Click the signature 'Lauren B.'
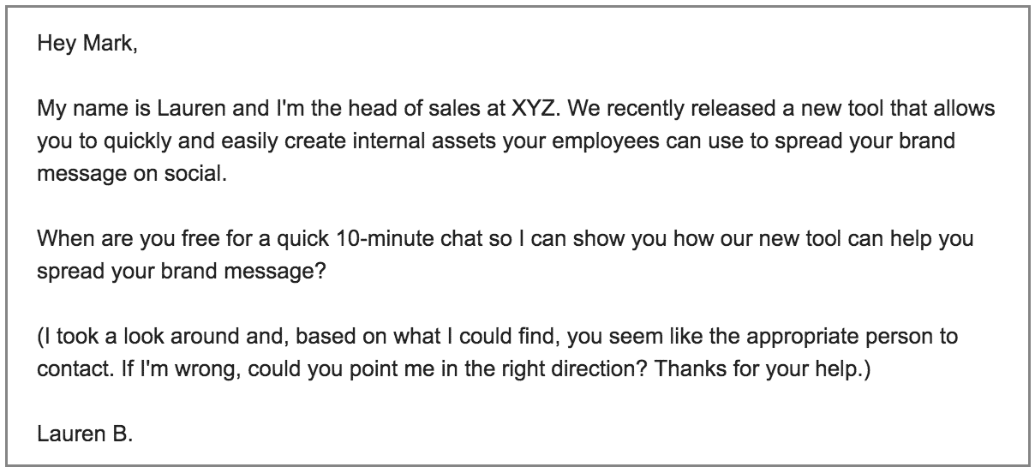This screenshot has width=1035, height=473. [85, 434]
